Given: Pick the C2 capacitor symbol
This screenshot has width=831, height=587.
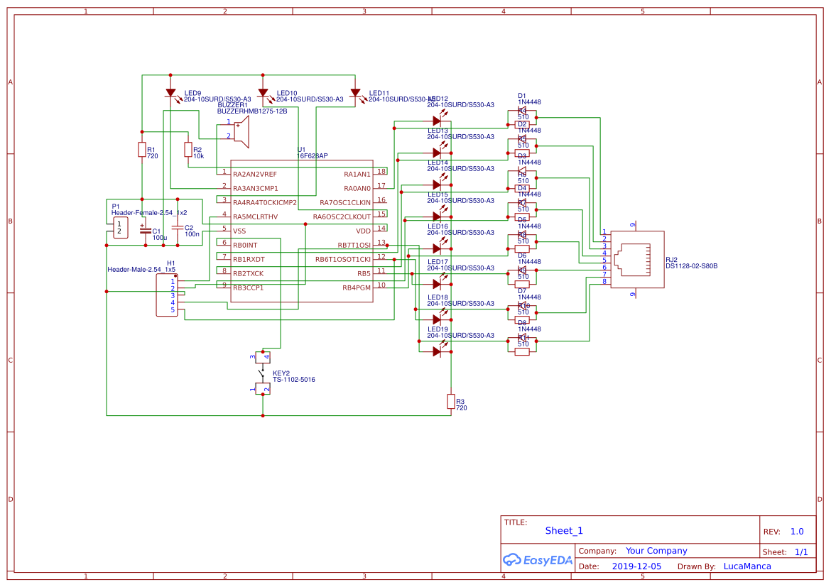Looking at the screenshot, I should point(178,227).
